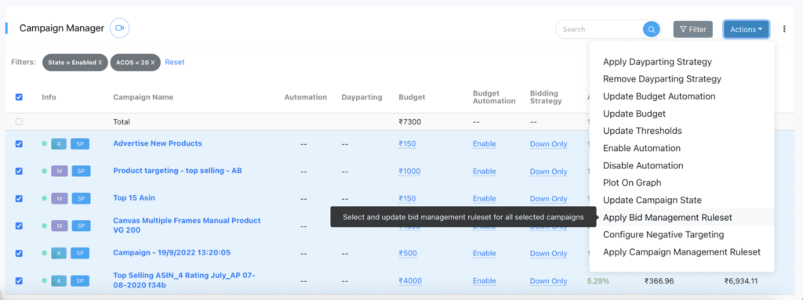The height and width of the screenshot is (300, 803).
Task: Click the A badge on Advertise New Products
Action: pyautogui.click(x=59, y=144)
